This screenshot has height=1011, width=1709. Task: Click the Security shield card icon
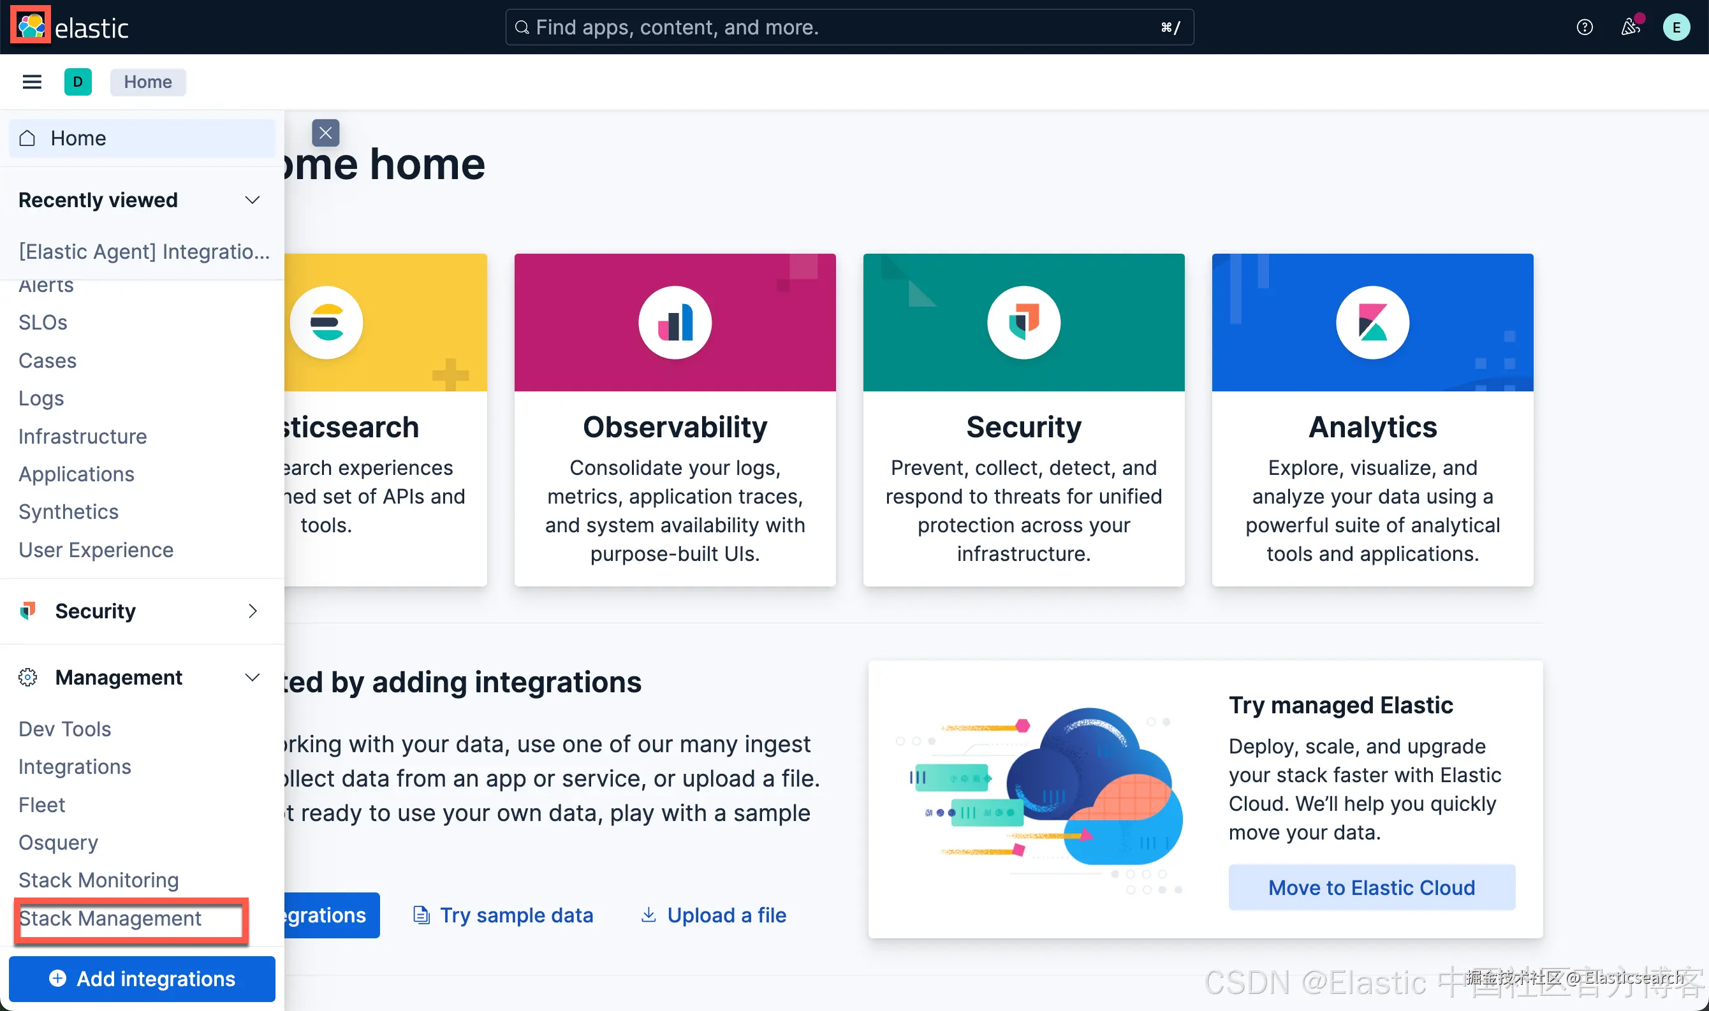coord(1023,323)
